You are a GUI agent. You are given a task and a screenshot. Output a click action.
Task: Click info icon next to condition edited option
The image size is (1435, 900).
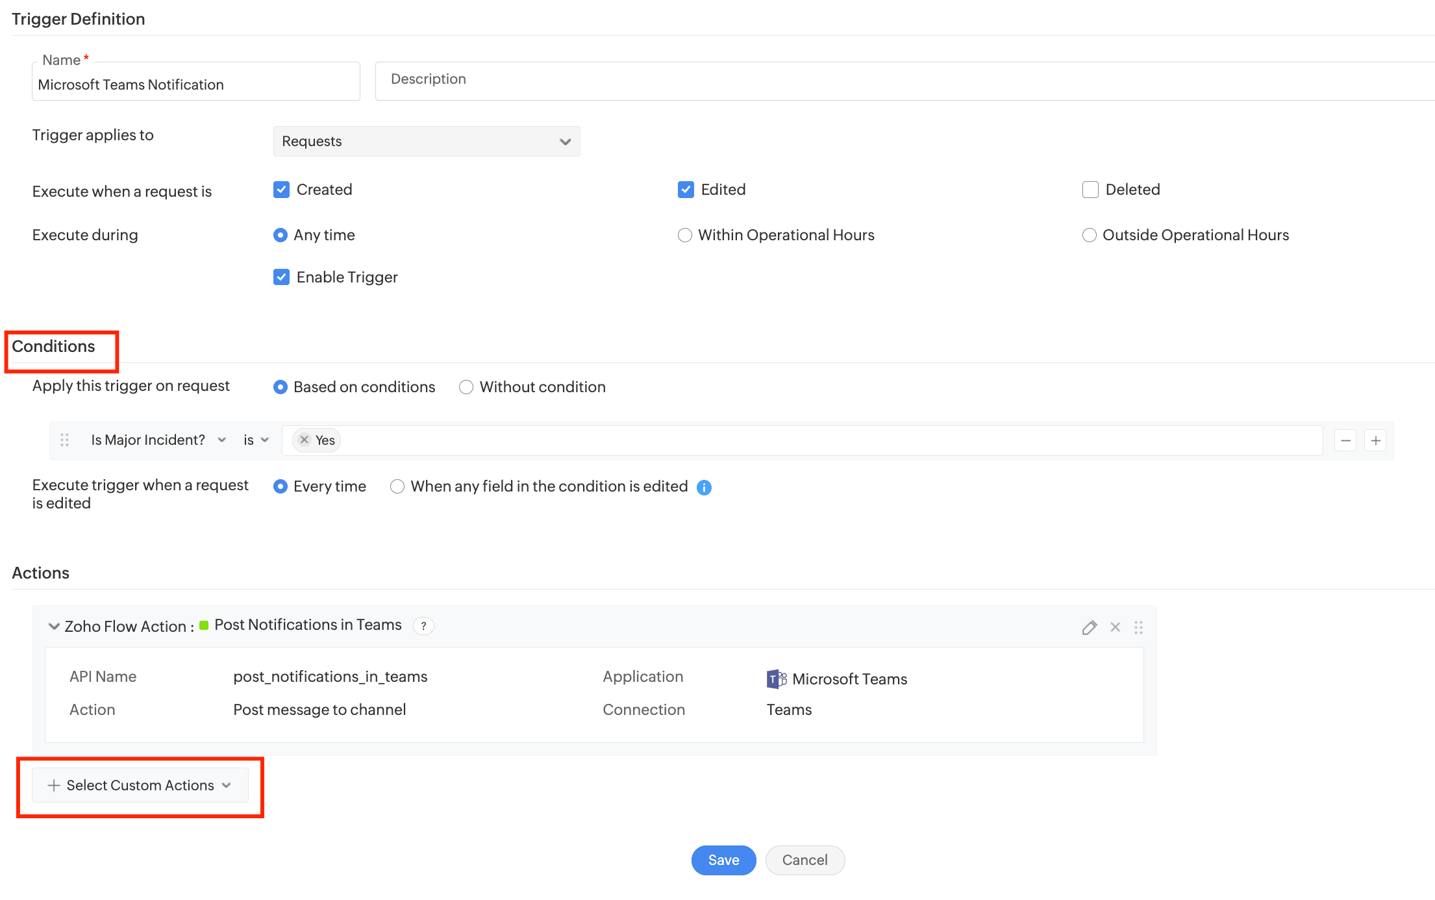pos(704,488)
